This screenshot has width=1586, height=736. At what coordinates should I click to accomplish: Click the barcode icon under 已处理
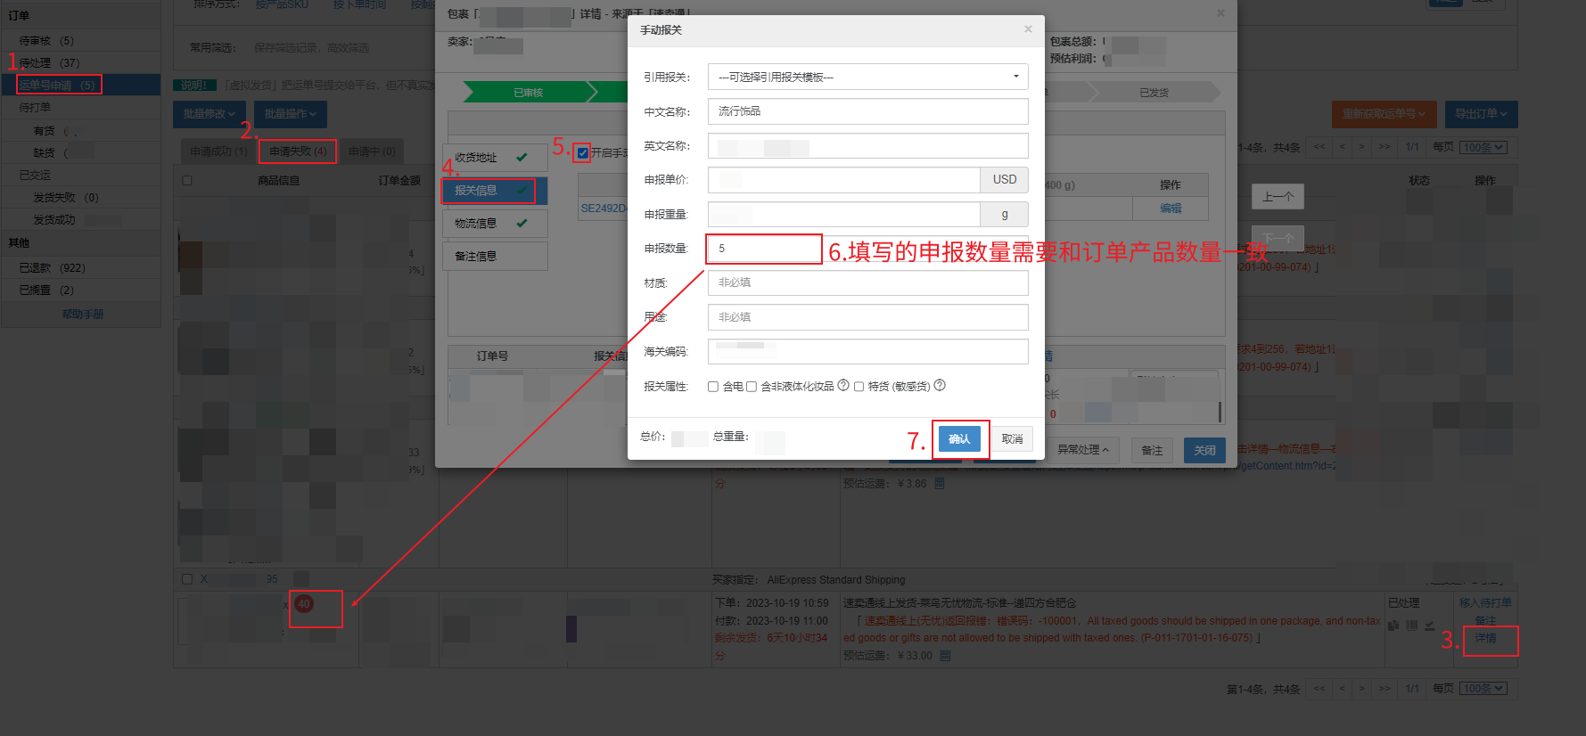[x=1411, y=626]
